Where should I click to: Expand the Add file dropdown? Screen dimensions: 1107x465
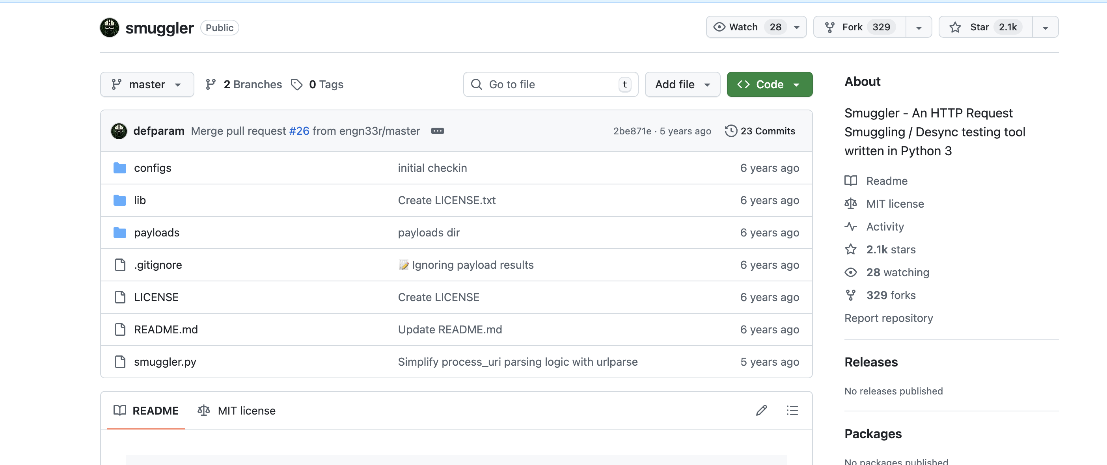click(682, 84)
